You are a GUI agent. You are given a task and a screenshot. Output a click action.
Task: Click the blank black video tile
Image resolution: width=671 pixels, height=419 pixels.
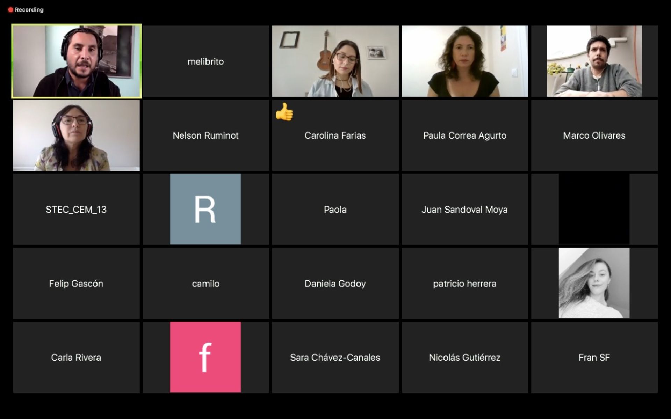pyautogui.click(x=594, y=209)
